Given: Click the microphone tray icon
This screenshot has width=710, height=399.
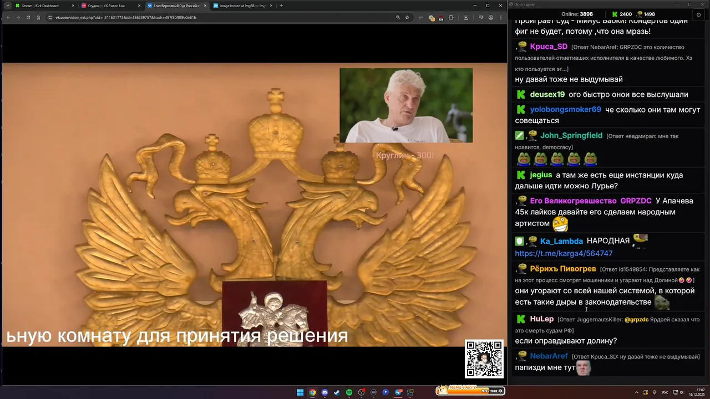Looking at the screenshot, I should pos(655,392).
